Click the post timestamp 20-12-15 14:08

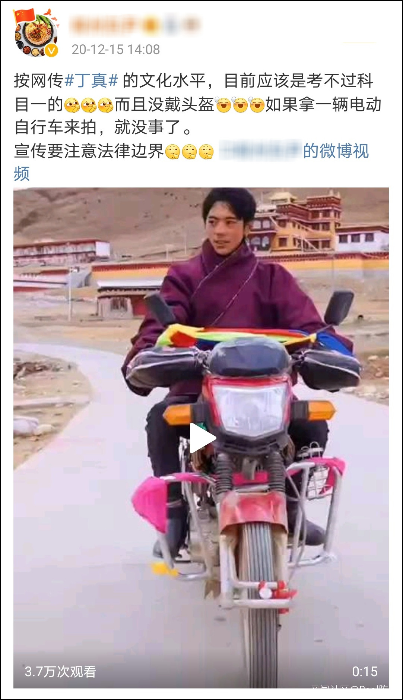(116, 49)
